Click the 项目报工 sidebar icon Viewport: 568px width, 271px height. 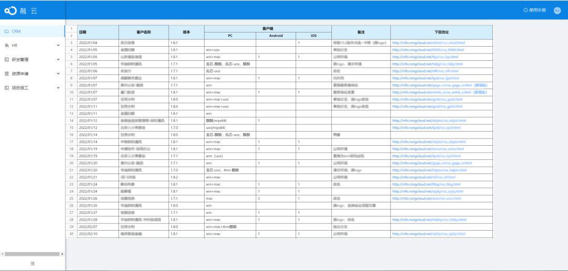(6, 88)
